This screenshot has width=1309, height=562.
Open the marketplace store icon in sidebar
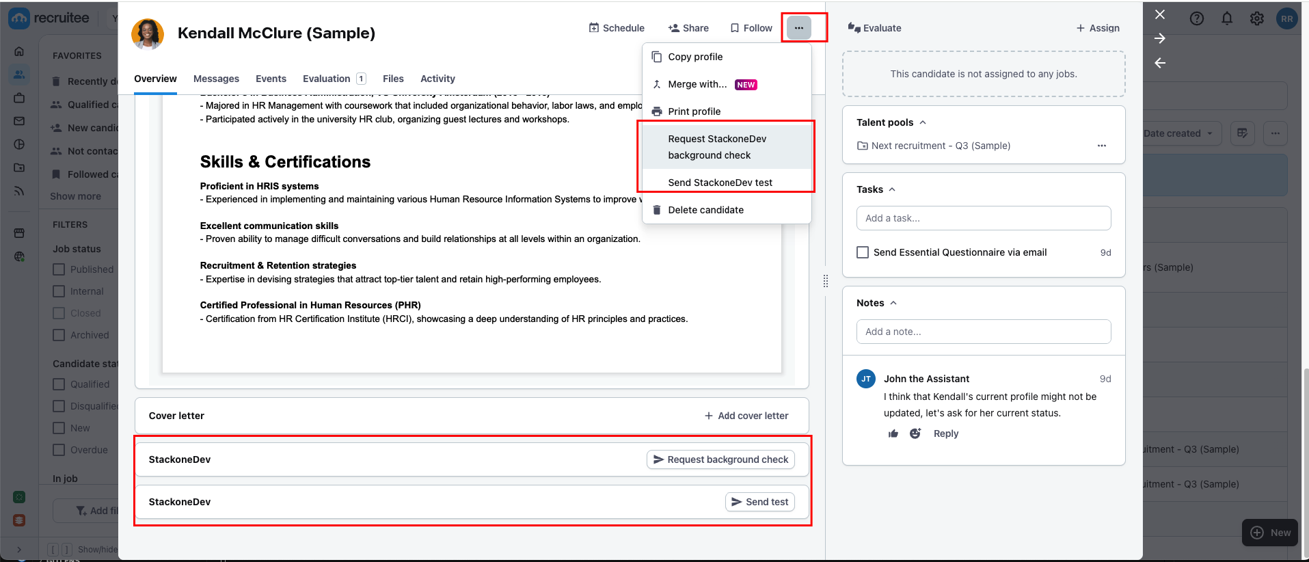click(x=19, y=233)
